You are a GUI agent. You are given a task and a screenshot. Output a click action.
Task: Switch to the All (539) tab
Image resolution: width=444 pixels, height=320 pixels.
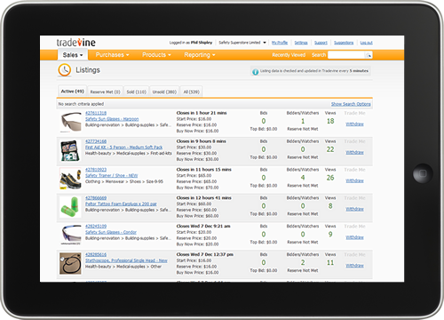[x=191, y=92]
